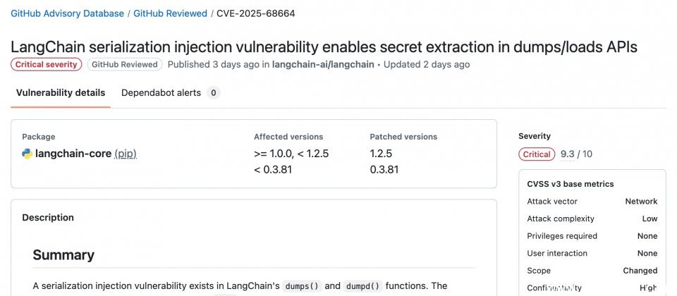Click the CVSS v3 base metrics heading
This screenshot has width=677, height=296.
[571, 184]
